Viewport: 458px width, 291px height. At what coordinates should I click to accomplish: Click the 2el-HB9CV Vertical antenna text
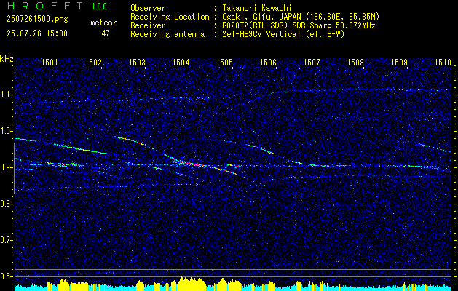click(283, 34)
